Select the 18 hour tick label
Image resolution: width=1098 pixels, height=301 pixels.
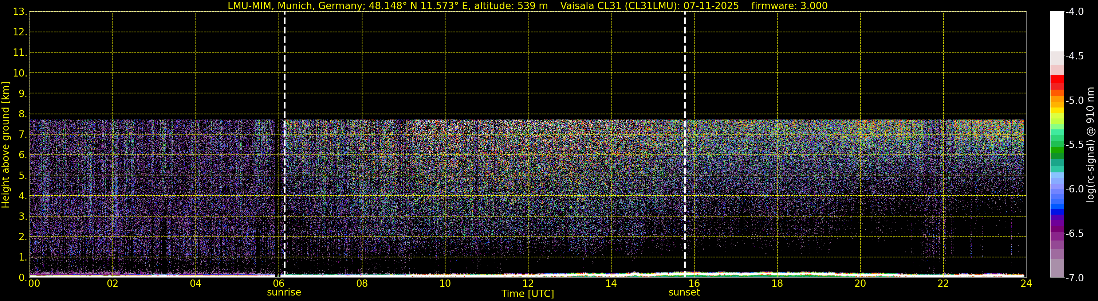click(777, 284)
